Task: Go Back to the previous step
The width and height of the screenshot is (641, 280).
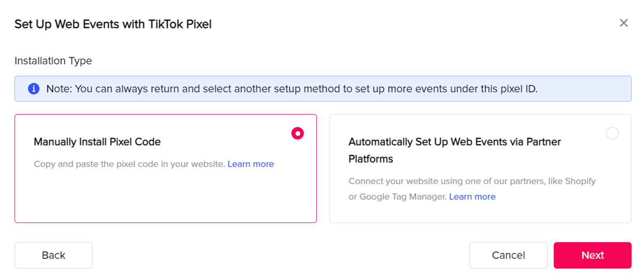Action: pyautogui.click(x=53, y=255)
